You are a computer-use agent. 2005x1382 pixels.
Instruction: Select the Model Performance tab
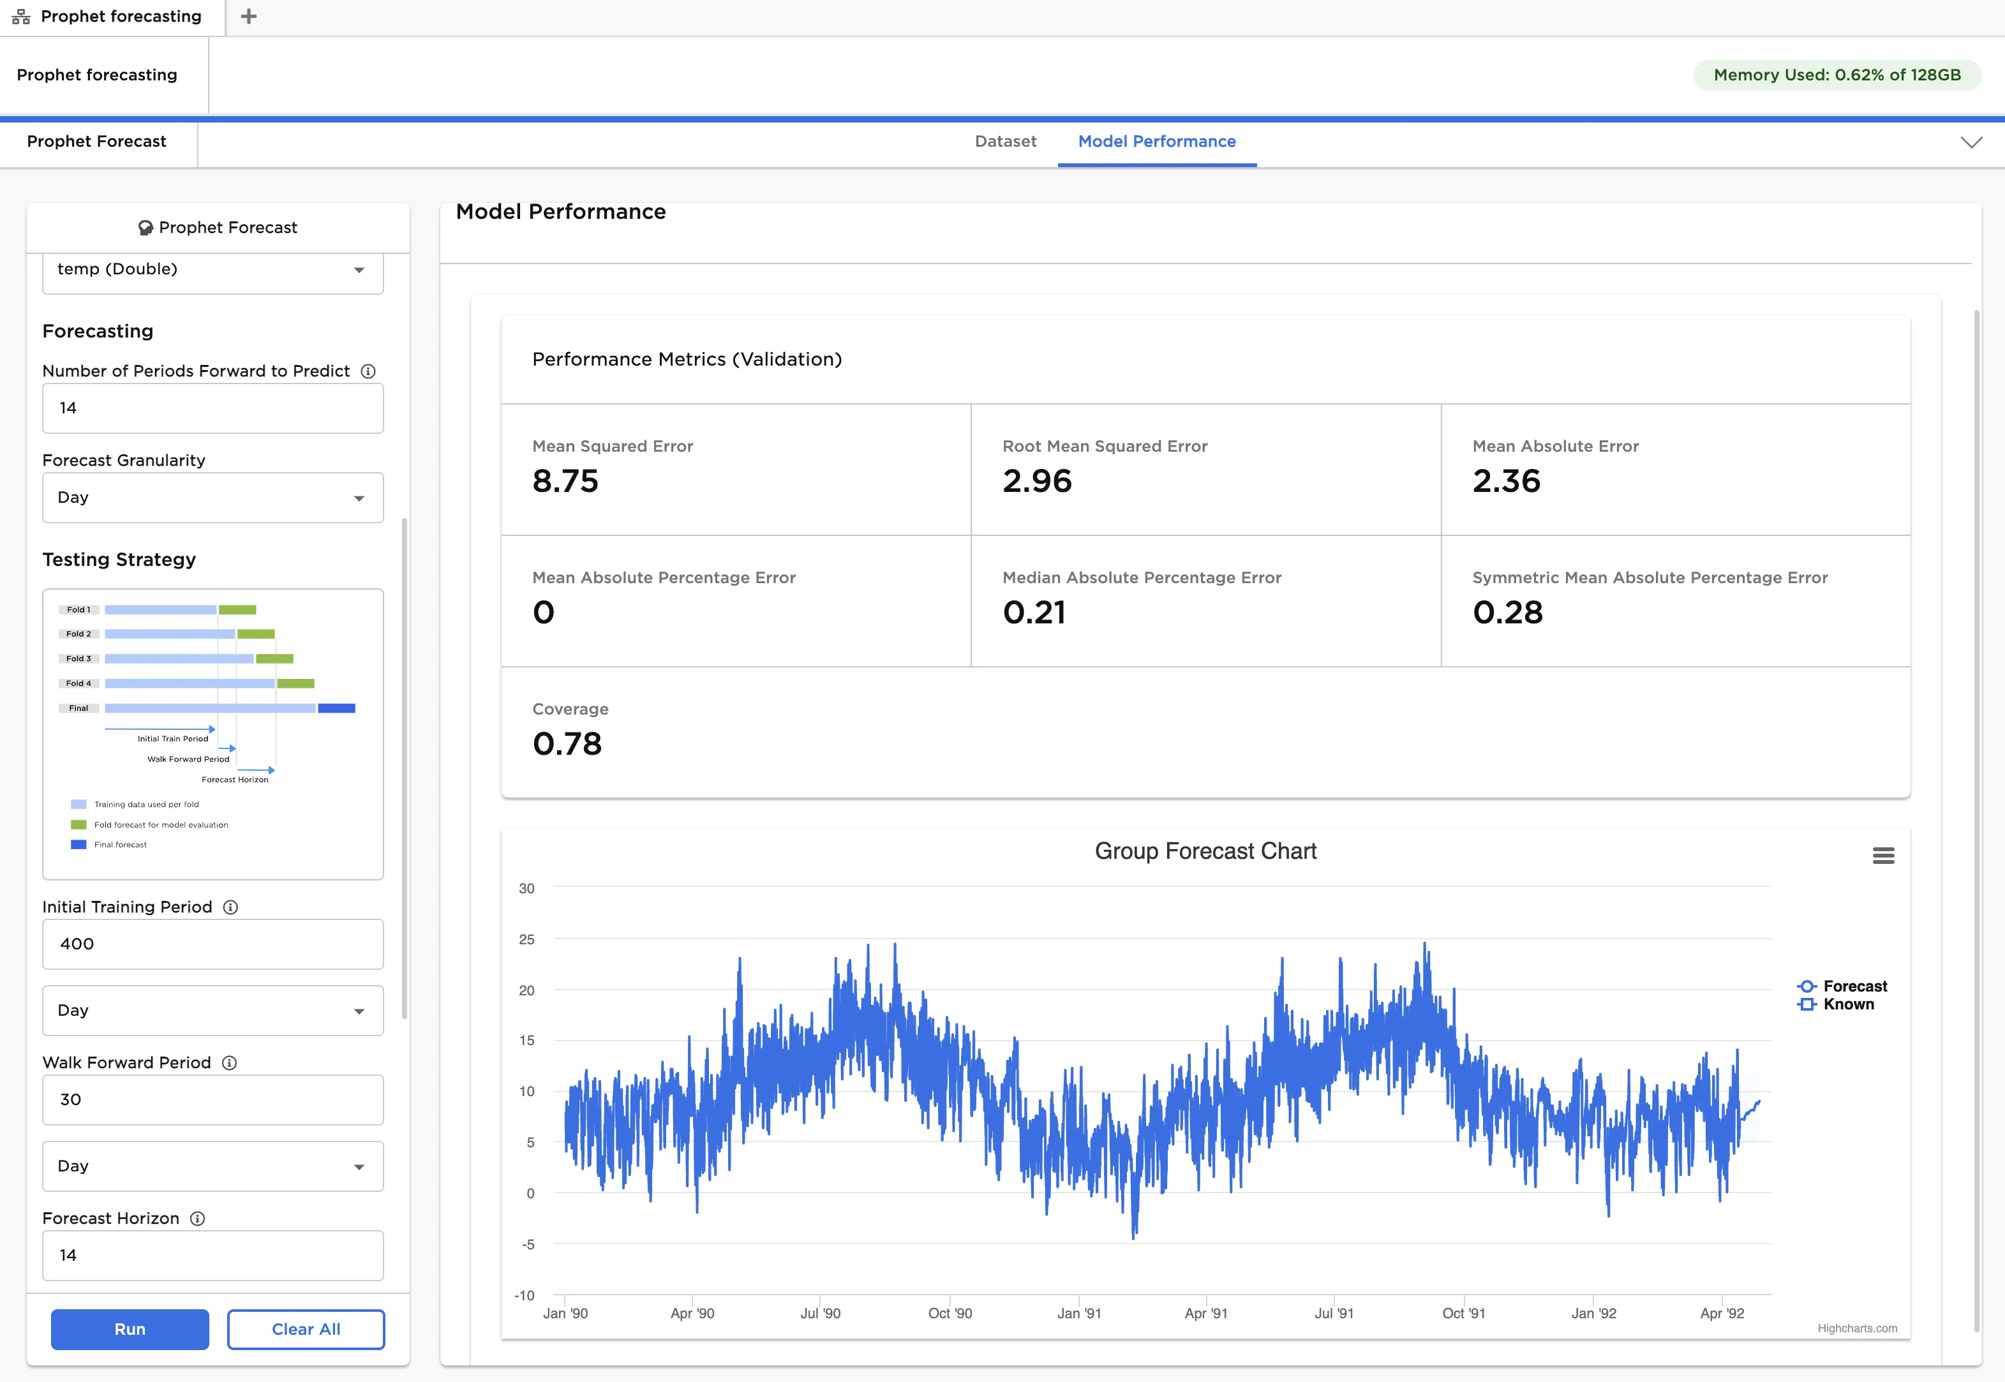pyautogui.click(x=1156, y=141)
